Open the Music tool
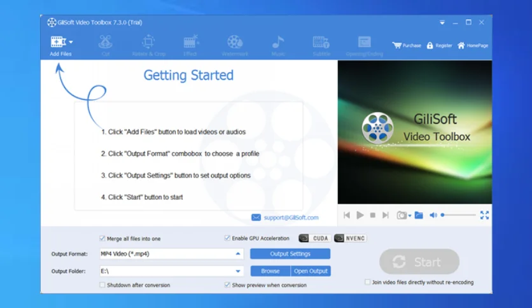This screenshot has width=532, height=308. tap(278, 45)
